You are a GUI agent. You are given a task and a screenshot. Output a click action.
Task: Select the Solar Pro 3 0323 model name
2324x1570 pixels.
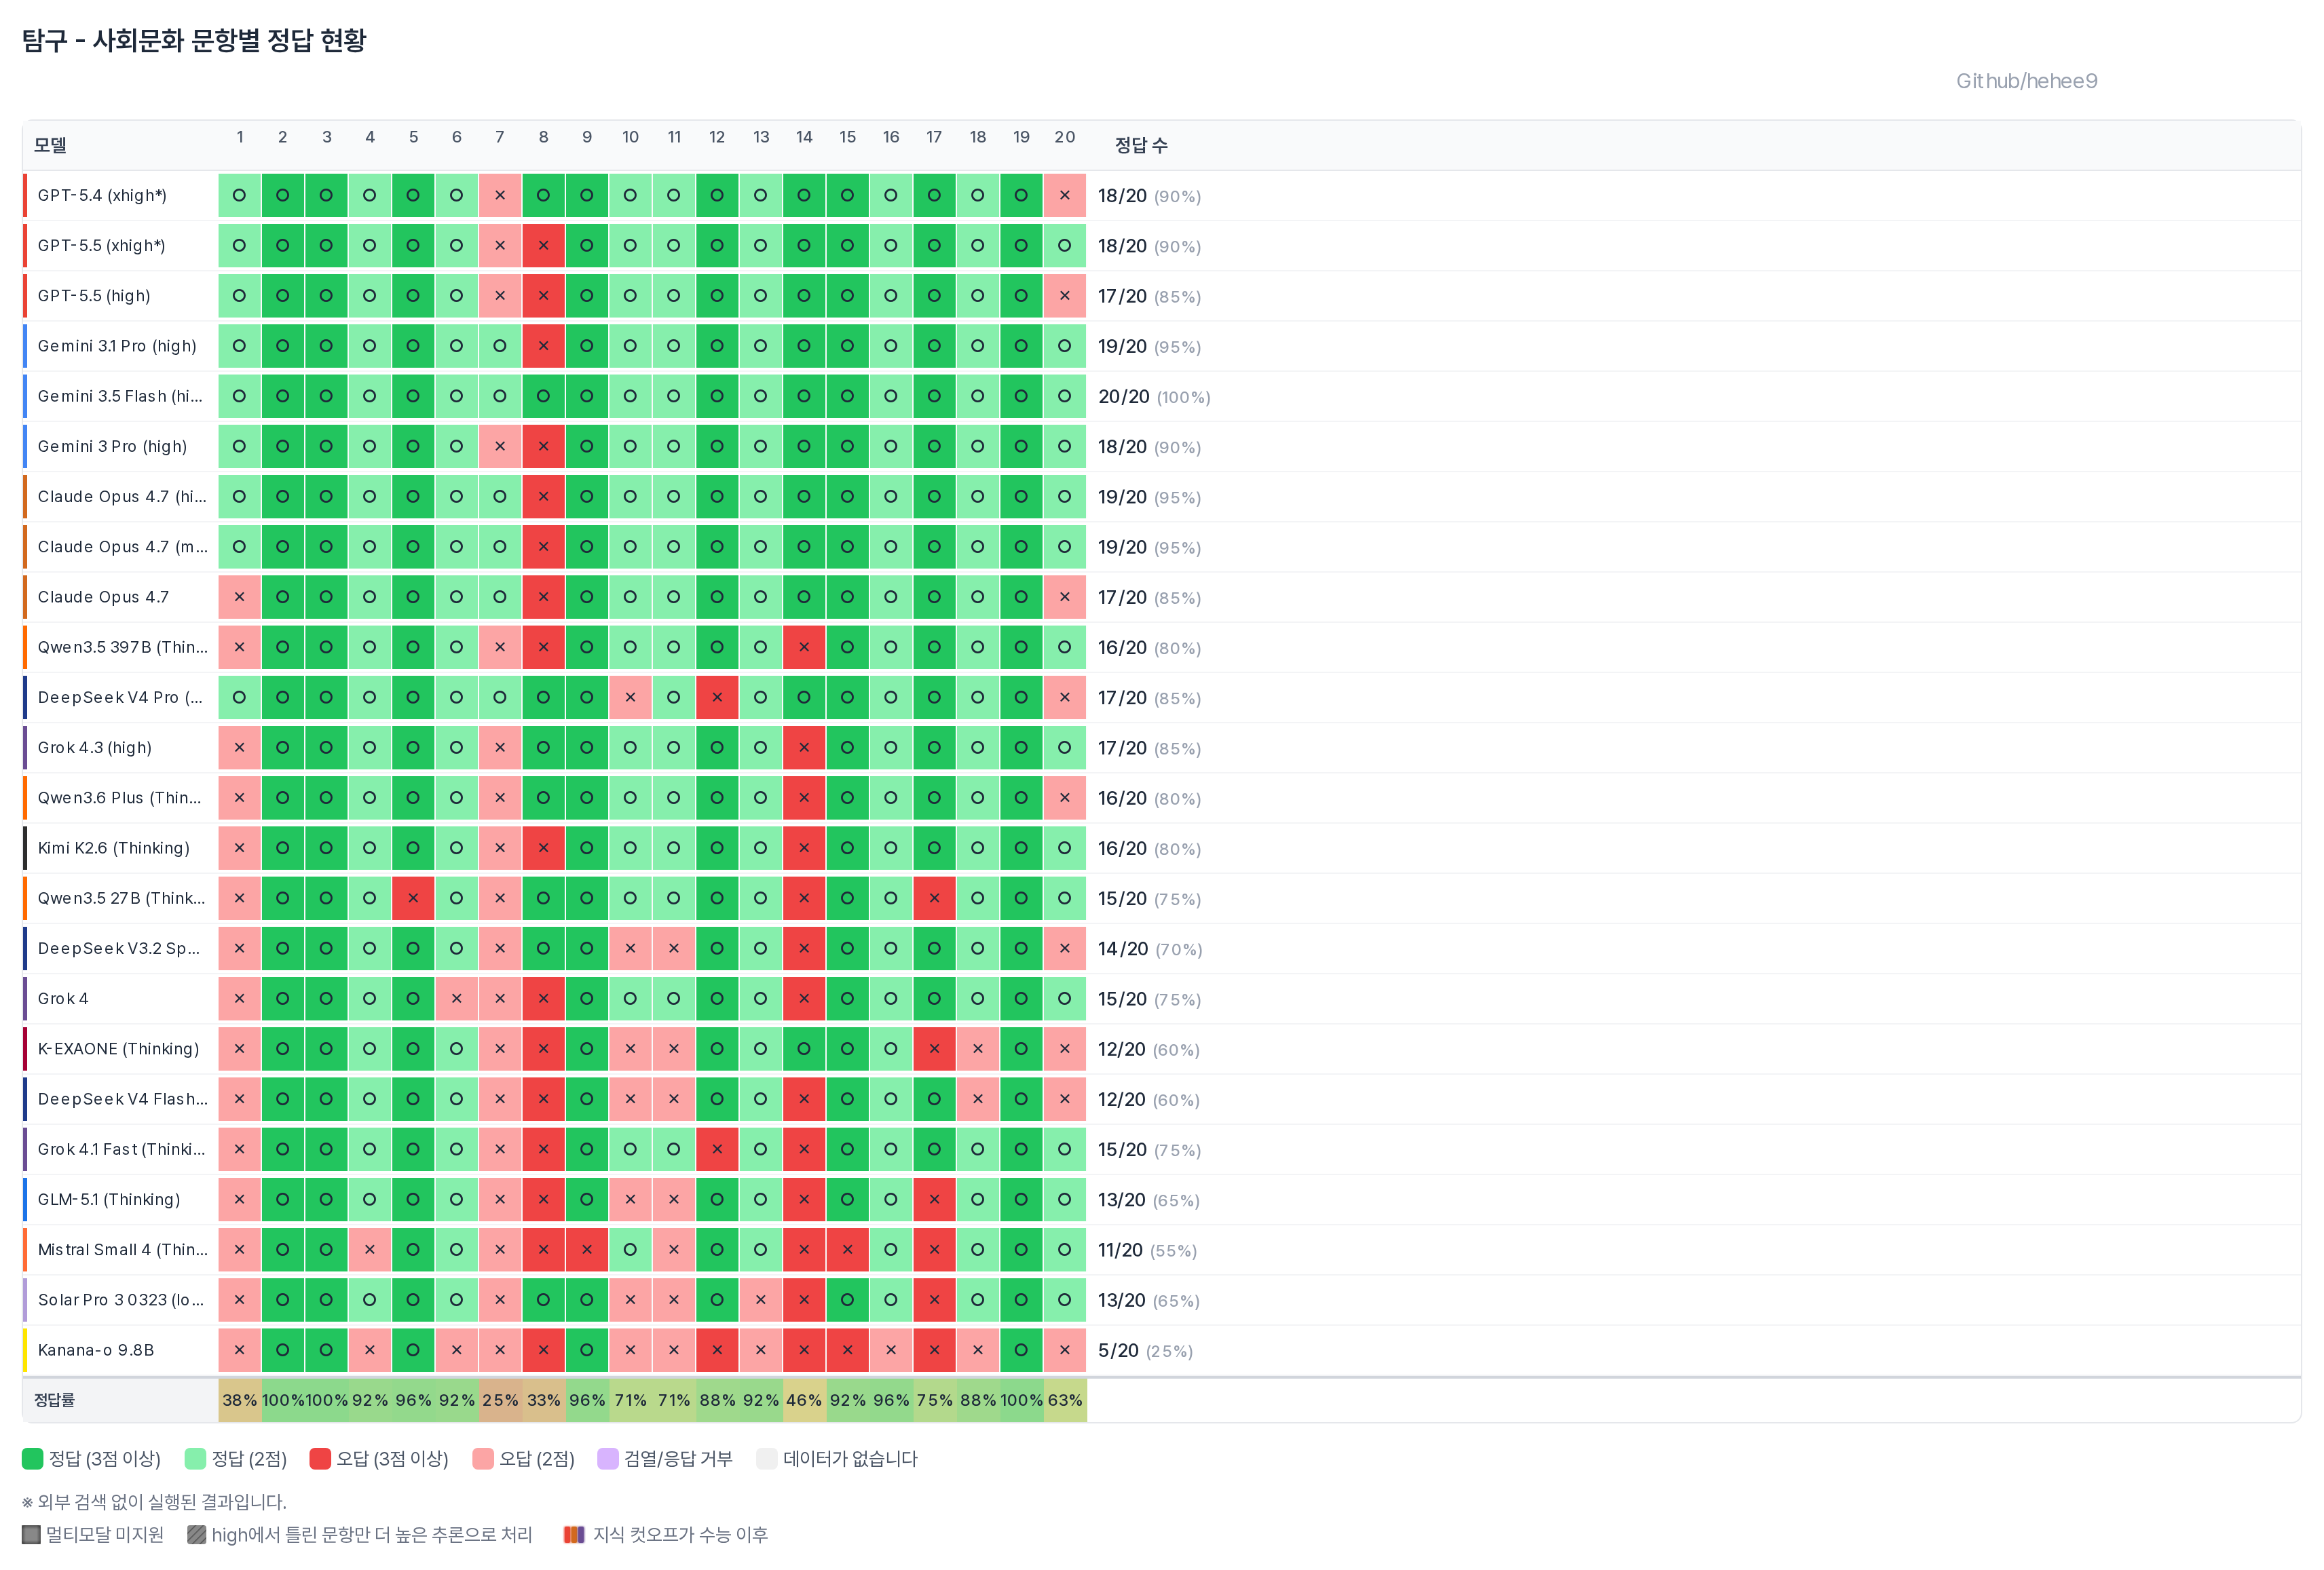[x=121, y=1299]
